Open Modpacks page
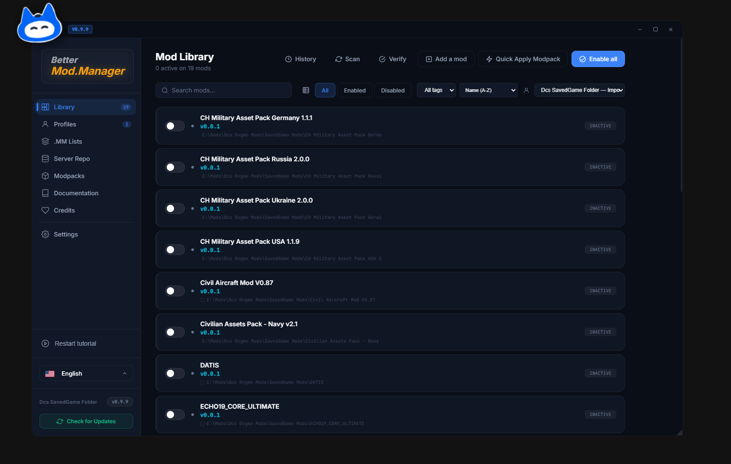This screenshot has height=464, width=731. click(86, 176)
